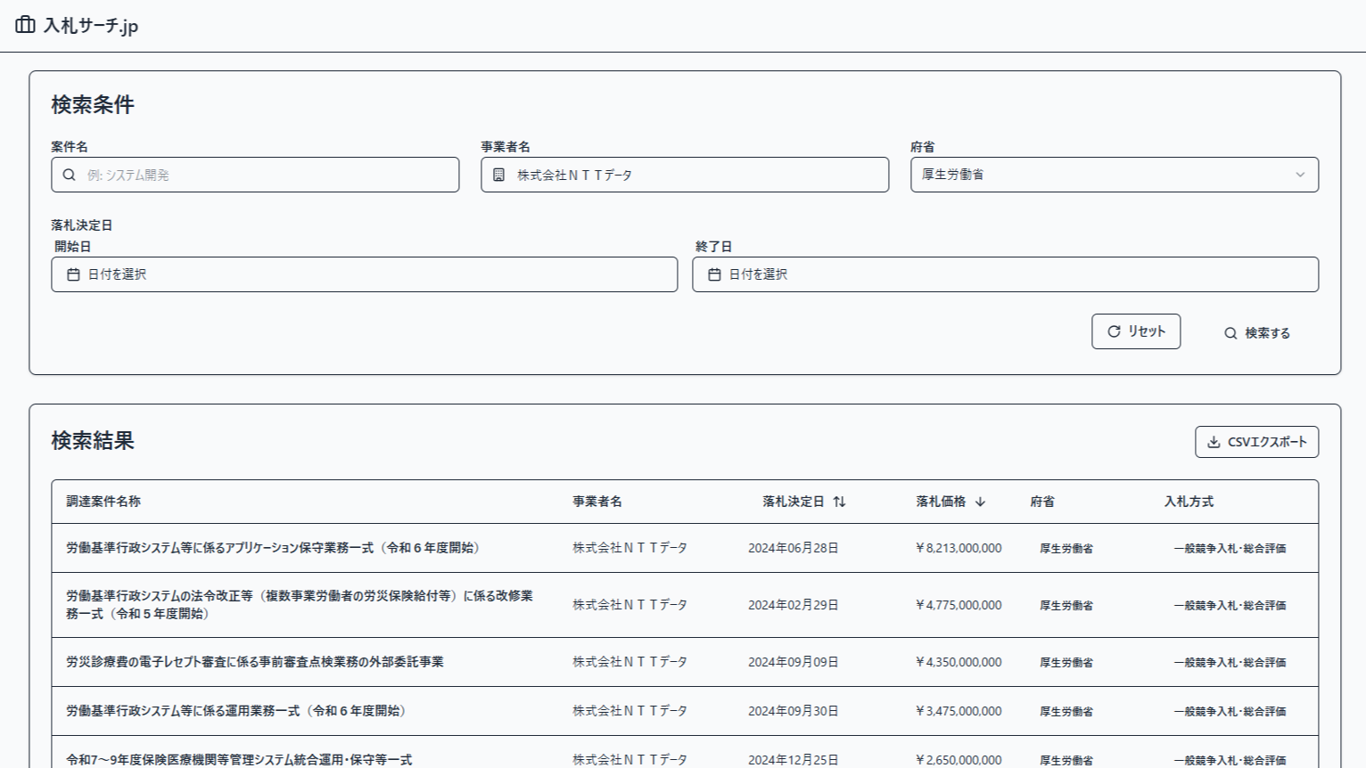Viewport: 1366px width, 768px height.
Task: Click the CSVエクスポート export button
Action: click(1256, 441)
